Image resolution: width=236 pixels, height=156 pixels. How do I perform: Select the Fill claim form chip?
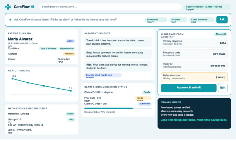178,20
